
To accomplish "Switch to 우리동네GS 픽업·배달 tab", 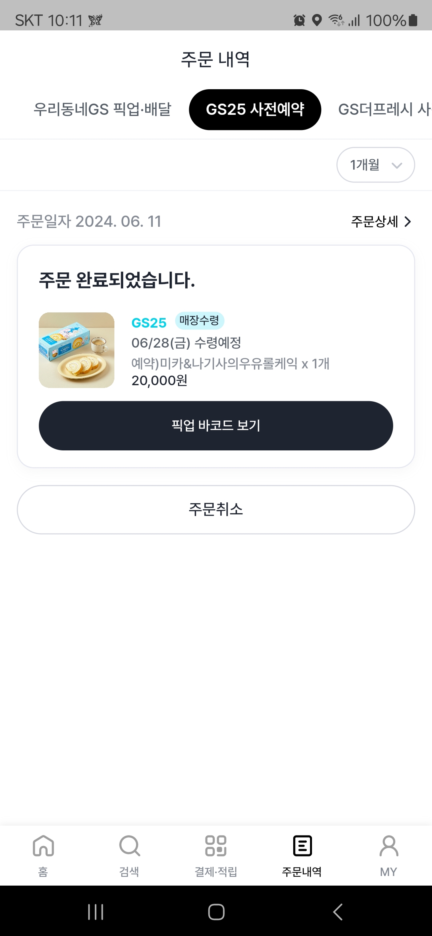I will pyautogui.click(x=102, y=109).
